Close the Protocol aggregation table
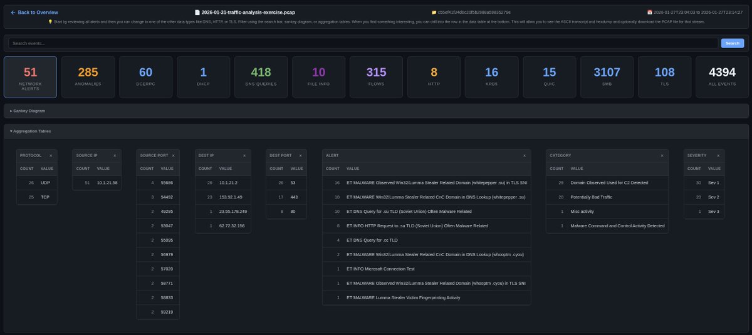The height and width of the screenshot is (335, 752). [x=51, y=155]
